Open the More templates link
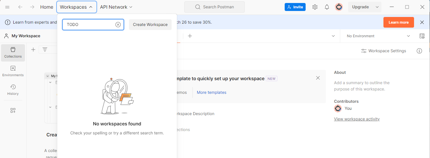 [212, 92]
